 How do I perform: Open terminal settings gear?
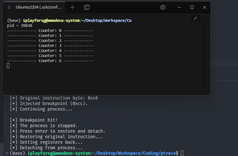(163, 7)
